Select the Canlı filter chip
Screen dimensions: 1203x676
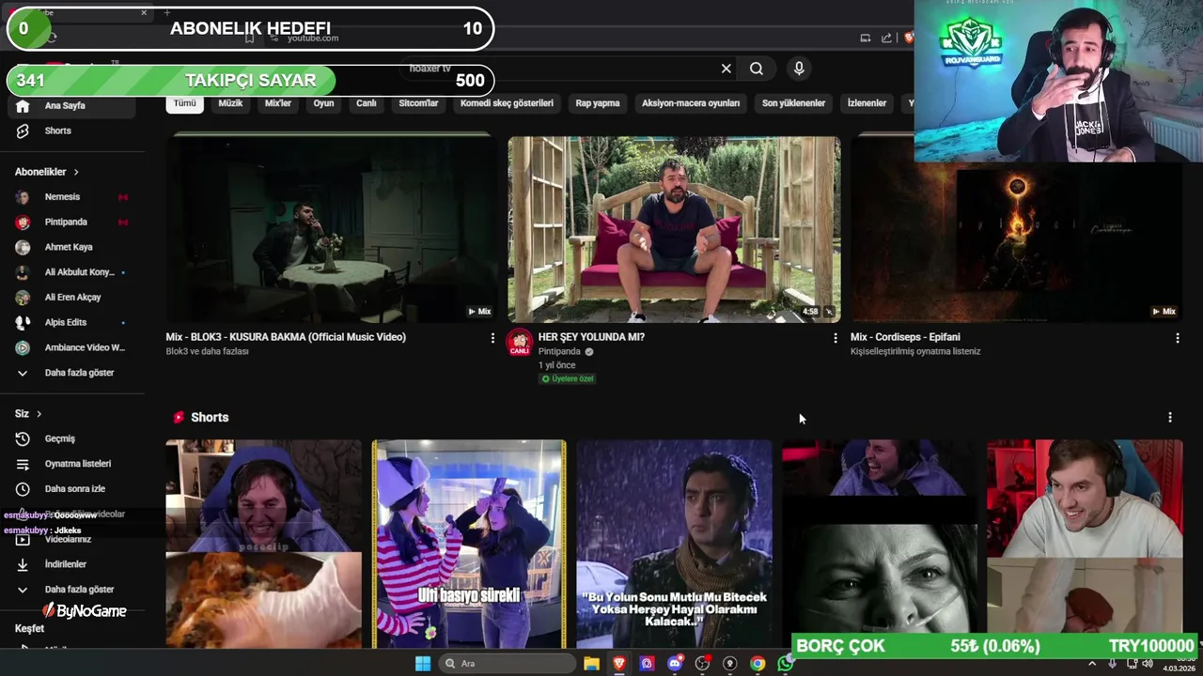tap(367, 103)
